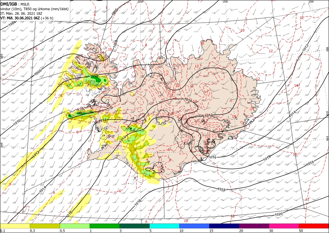Select the pink 30–50 legend swatch
The width and height of the screenshot is (329, 233).
(x=284, y=226)
